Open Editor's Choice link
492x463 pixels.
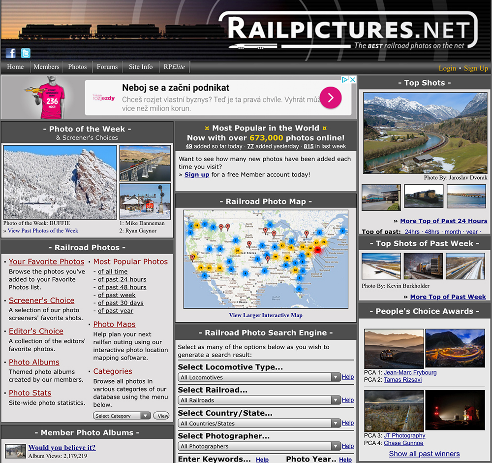point(36,331)
